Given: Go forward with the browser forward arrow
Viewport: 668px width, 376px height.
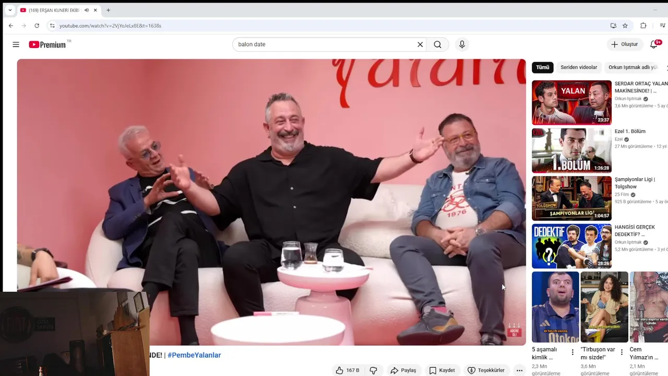Looking at the screenshot, I should coord(23,26).
